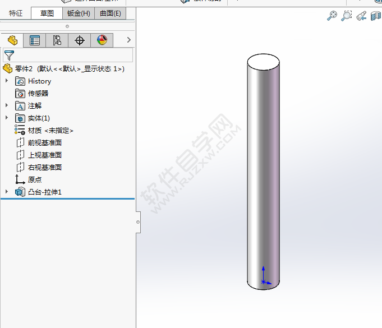
Task: Open the PropertyManager tab
Action: pyautogui.click(x=35, y=40)
